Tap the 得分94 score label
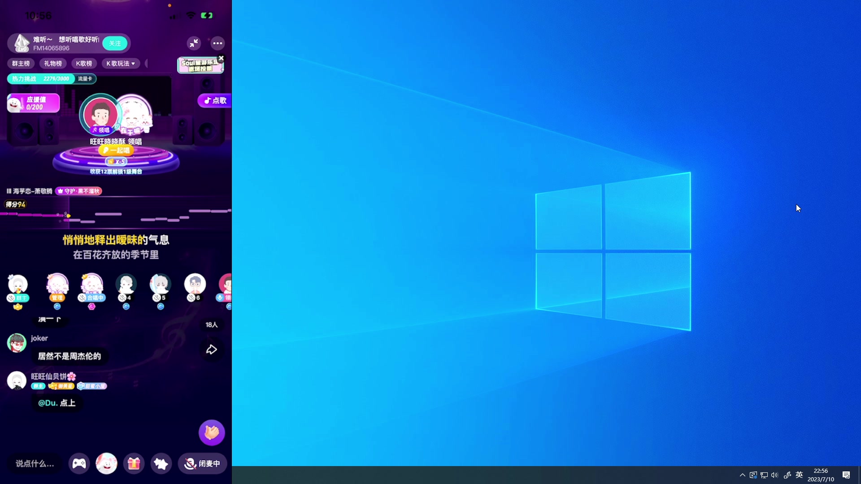 coord(15,204)
